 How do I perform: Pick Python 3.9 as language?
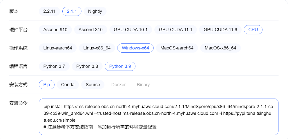click(120, 66)
